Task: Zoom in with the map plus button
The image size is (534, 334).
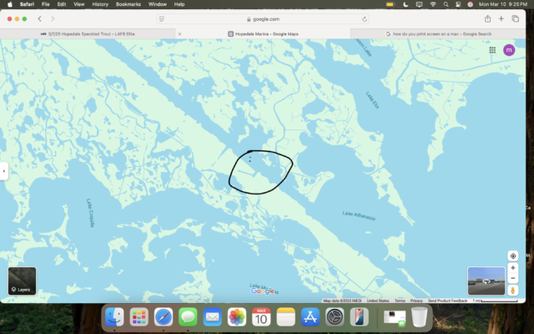Action: click(x=513, y=268)
